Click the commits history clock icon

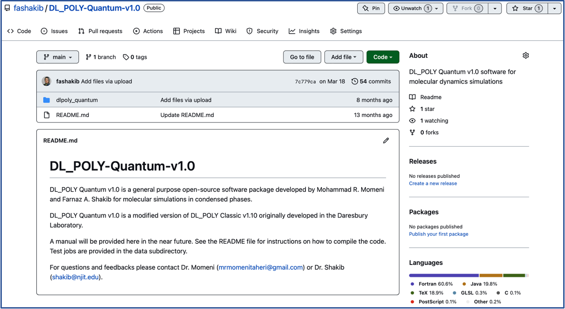tap(355, 82)
